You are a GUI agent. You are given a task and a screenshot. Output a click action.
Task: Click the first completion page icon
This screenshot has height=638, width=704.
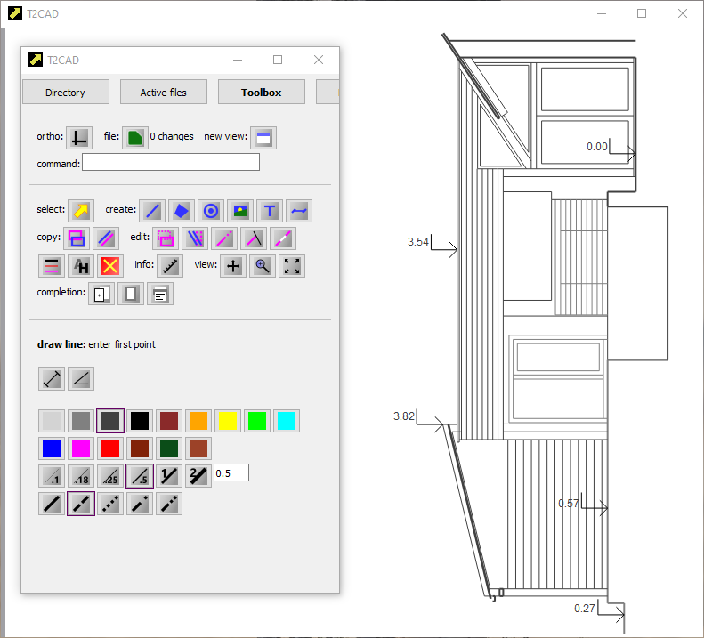click(101, 294)
